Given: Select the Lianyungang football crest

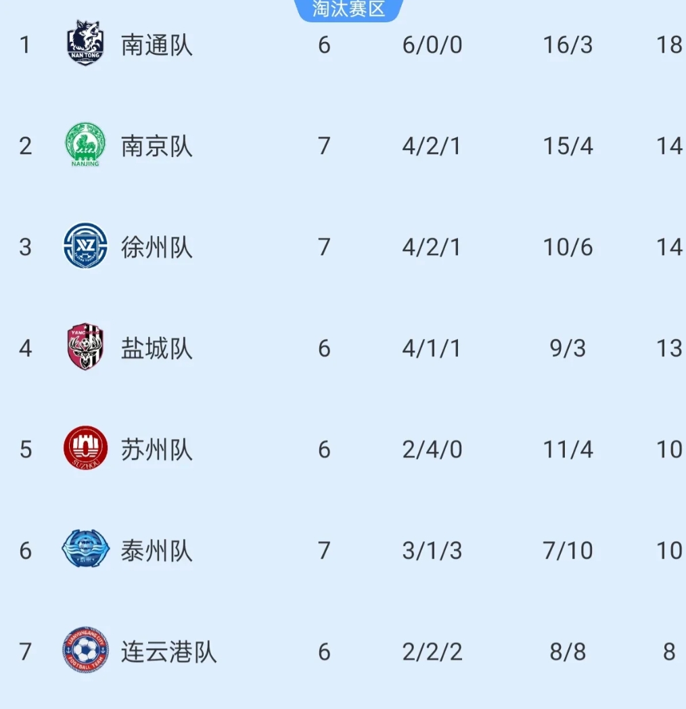Looking at the screenshot, I should tap(85, 650).
